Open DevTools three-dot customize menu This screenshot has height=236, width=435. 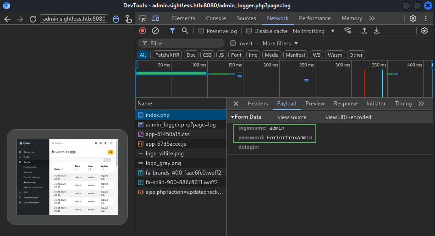click(426, 18)
